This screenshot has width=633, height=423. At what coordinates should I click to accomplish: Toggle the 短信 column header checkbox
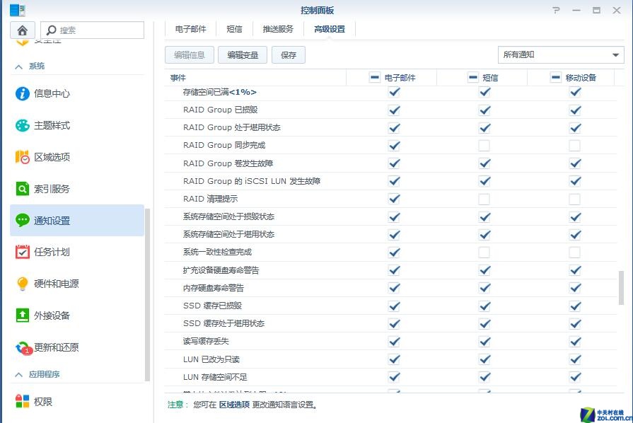click(472, 77)
